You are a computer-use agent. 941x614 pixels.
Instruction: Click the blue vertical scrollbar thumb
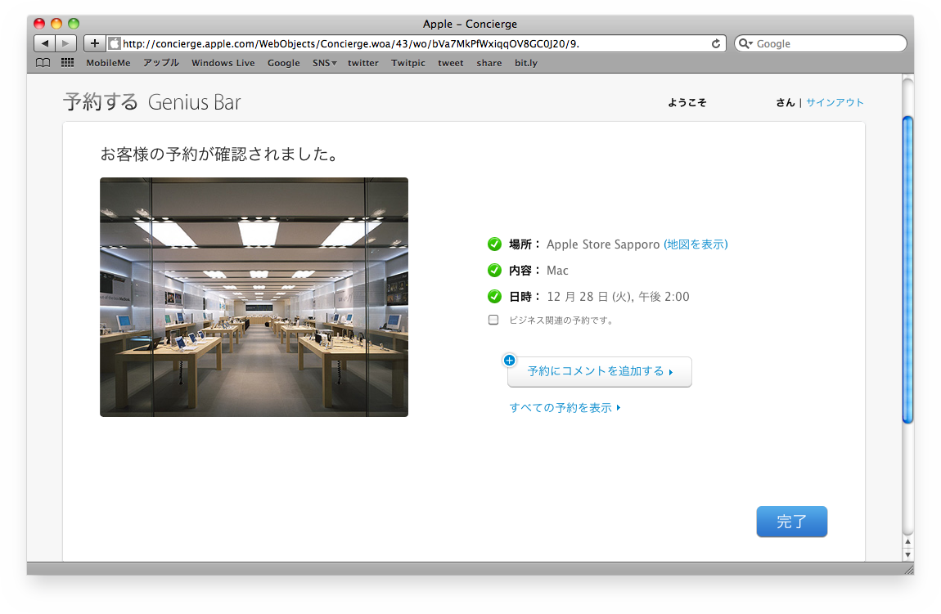[x=907, y=270]
